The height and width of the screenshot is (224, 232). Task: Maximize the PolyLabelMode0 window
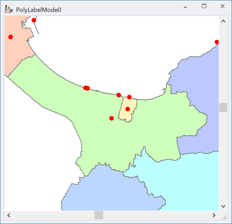204,6
